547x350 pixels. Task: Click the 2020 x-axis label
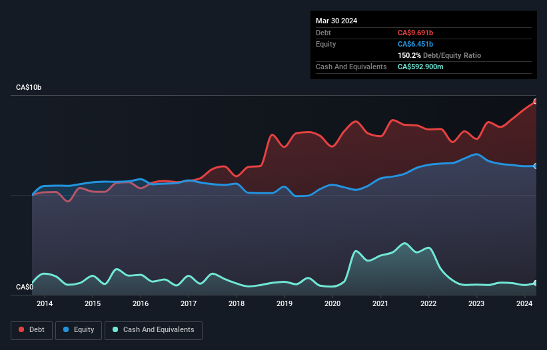click(332, 303)
